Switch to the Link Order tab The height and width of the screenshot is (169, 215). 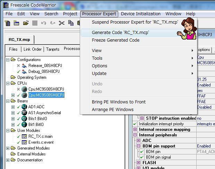[x=33, y=49]
